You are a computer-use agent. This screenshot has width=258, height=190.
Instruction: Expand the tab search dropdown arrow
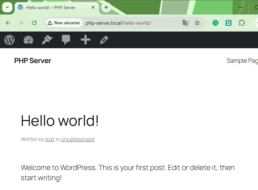pyautogui.click(x=7, y=7)
